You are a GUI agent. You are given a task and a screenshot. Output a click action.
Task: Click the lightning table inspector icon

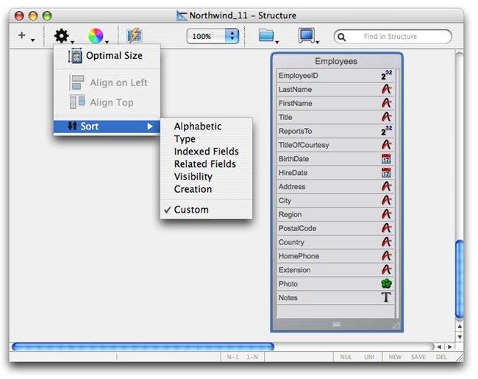pyautogui.click(x=134, y=35)
